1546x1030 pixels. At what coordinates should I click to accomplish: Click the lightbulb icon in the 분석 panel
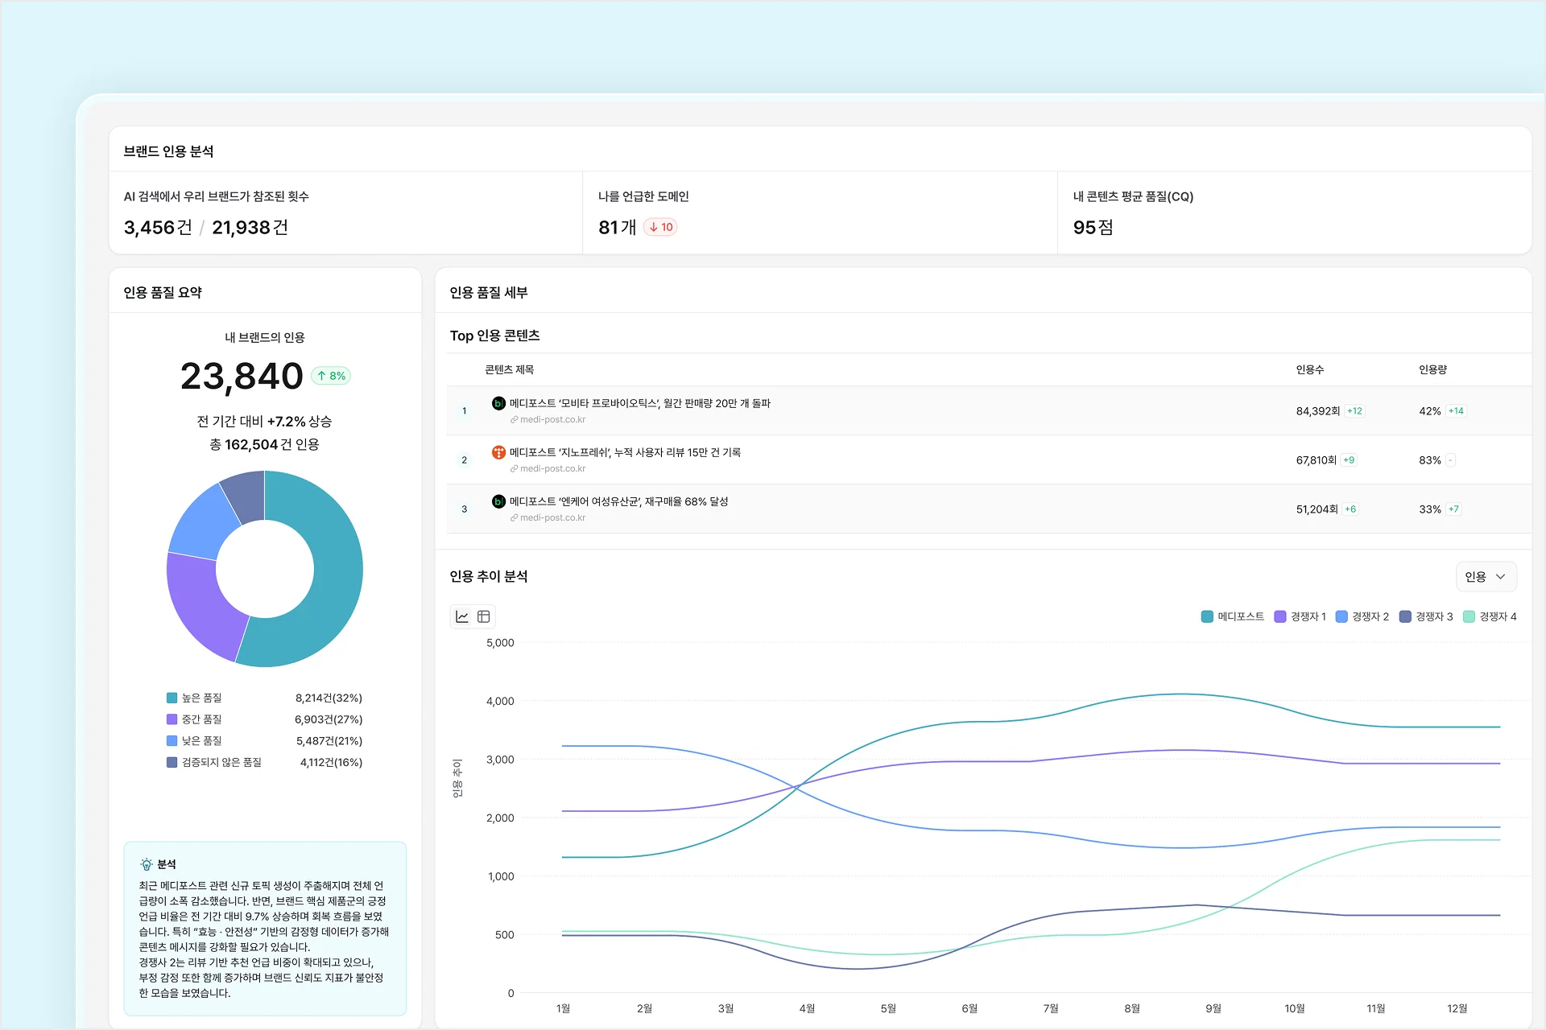point(147,863)
